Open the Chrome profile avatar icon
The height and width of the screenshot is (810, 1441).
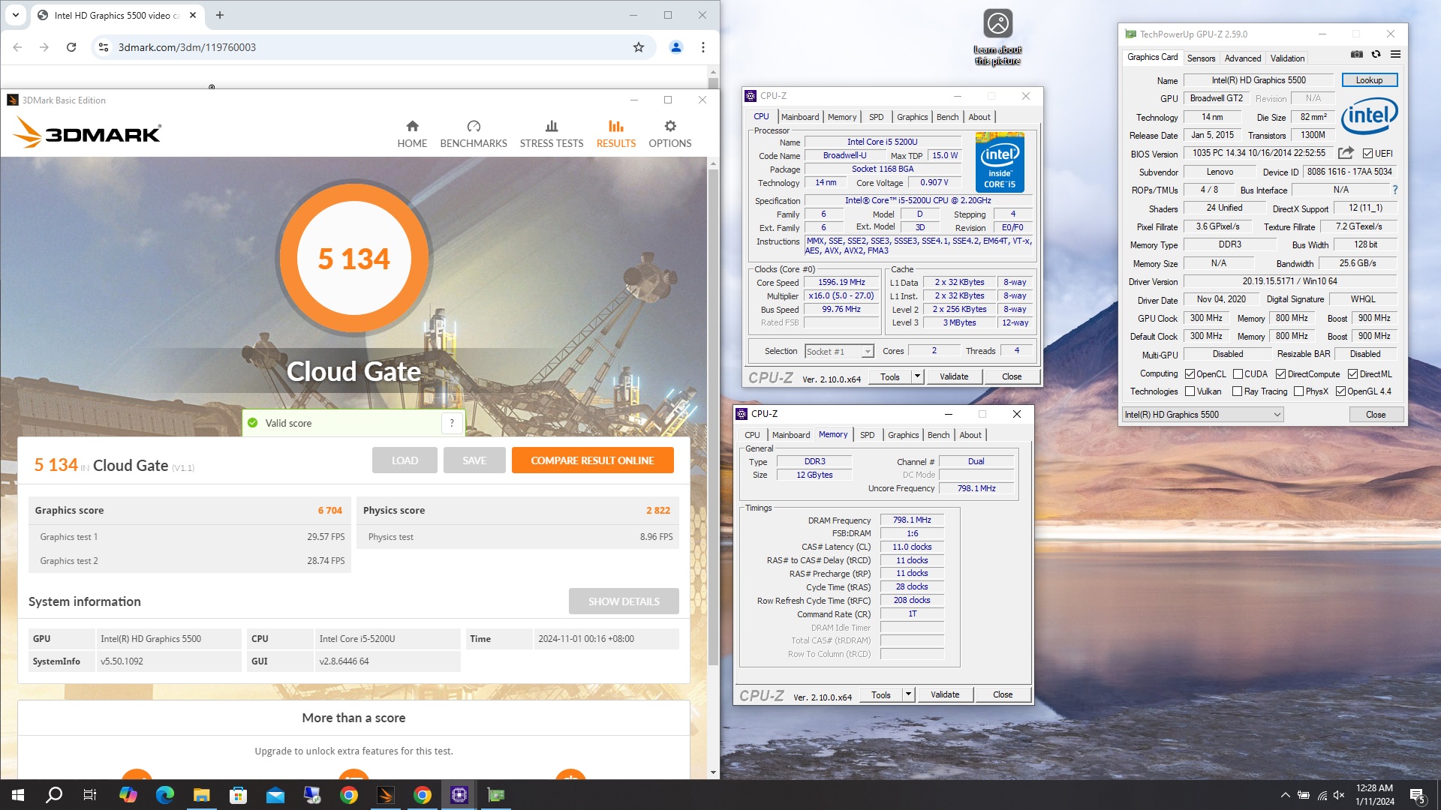coord(676,47)
